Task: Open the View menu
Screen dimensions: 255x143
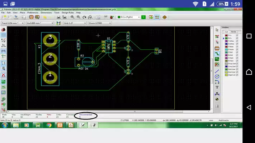Action: coord(15,13)
